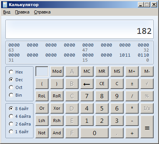
Task: Close the Калькулятор window
Action: [154, 5]
